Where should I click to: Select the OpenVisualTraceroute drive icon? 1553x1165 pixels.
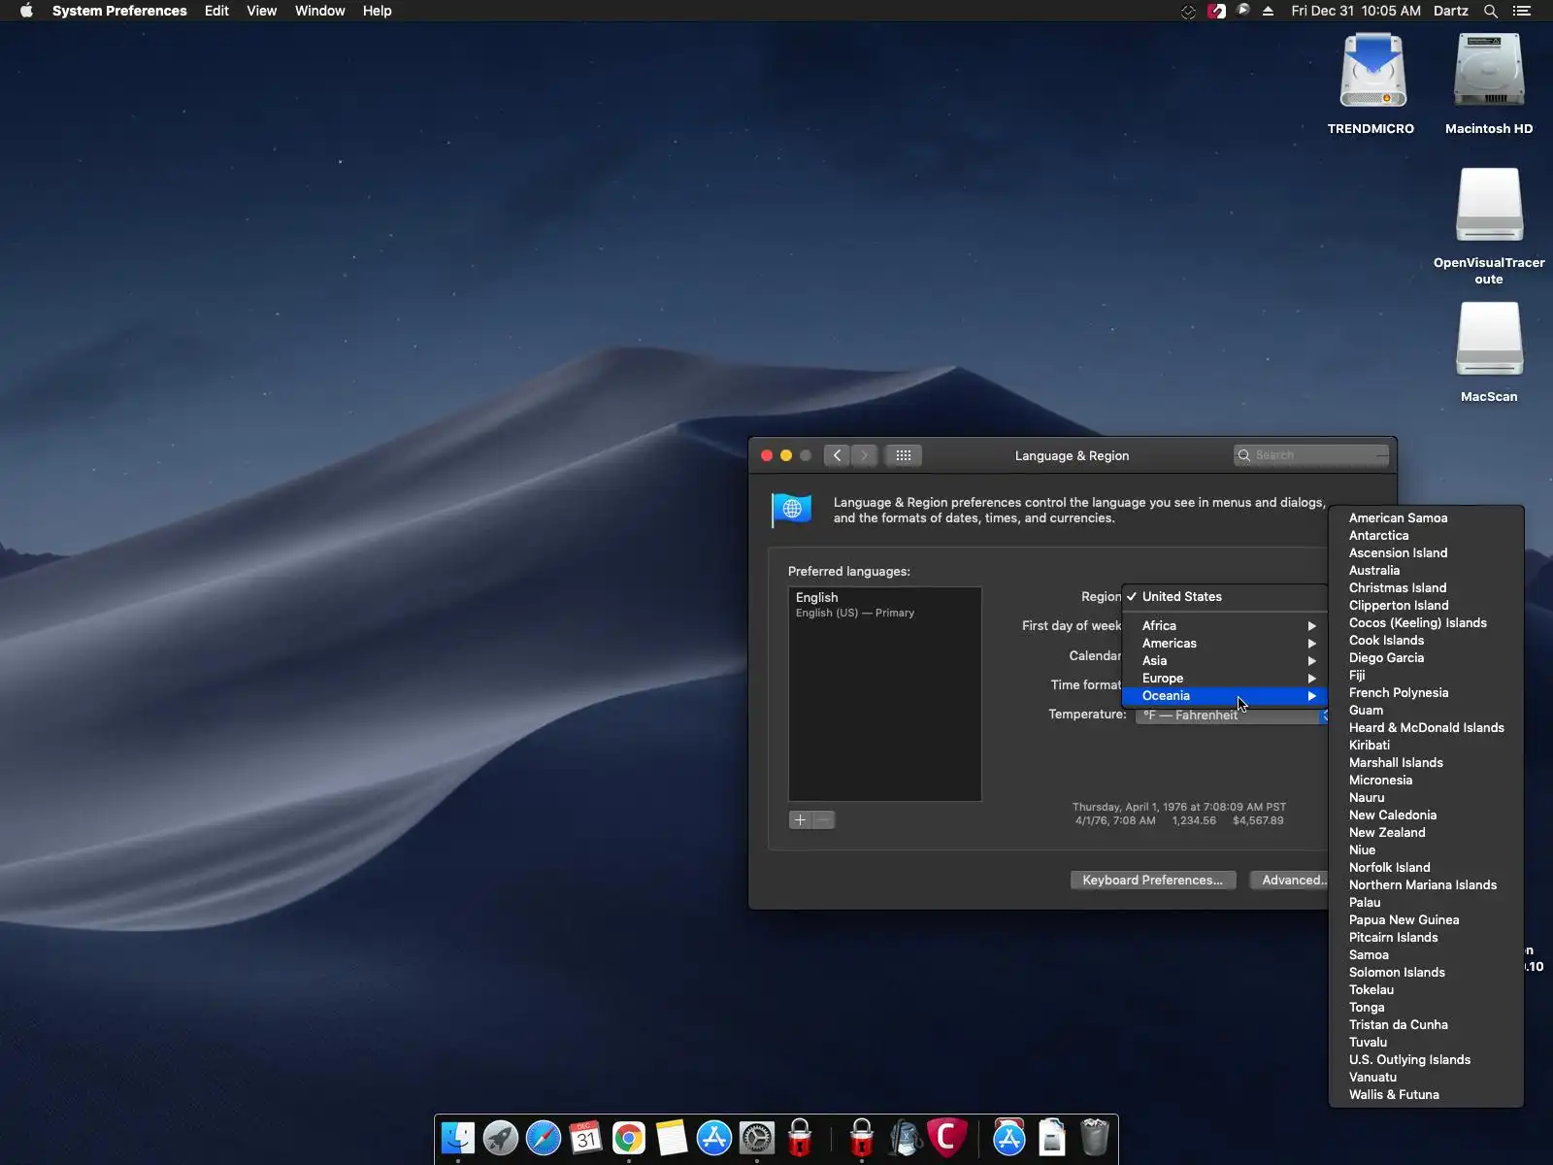tap(1489, 227)
